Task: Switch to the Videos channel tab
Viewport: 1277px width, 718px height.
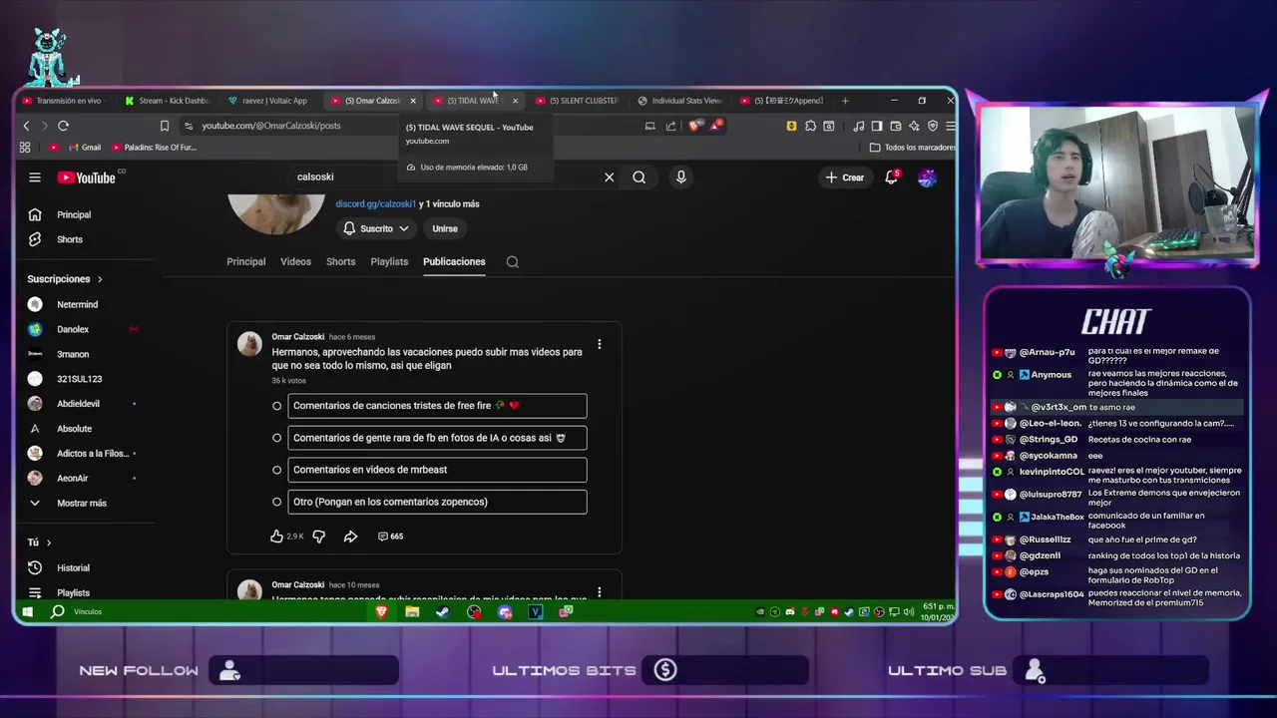Action: 295,261
